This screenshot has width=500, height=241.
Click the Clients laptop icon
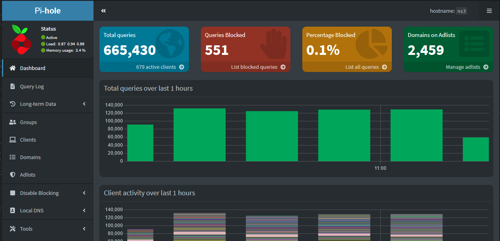pyautogui.click(x=12, y=140)
